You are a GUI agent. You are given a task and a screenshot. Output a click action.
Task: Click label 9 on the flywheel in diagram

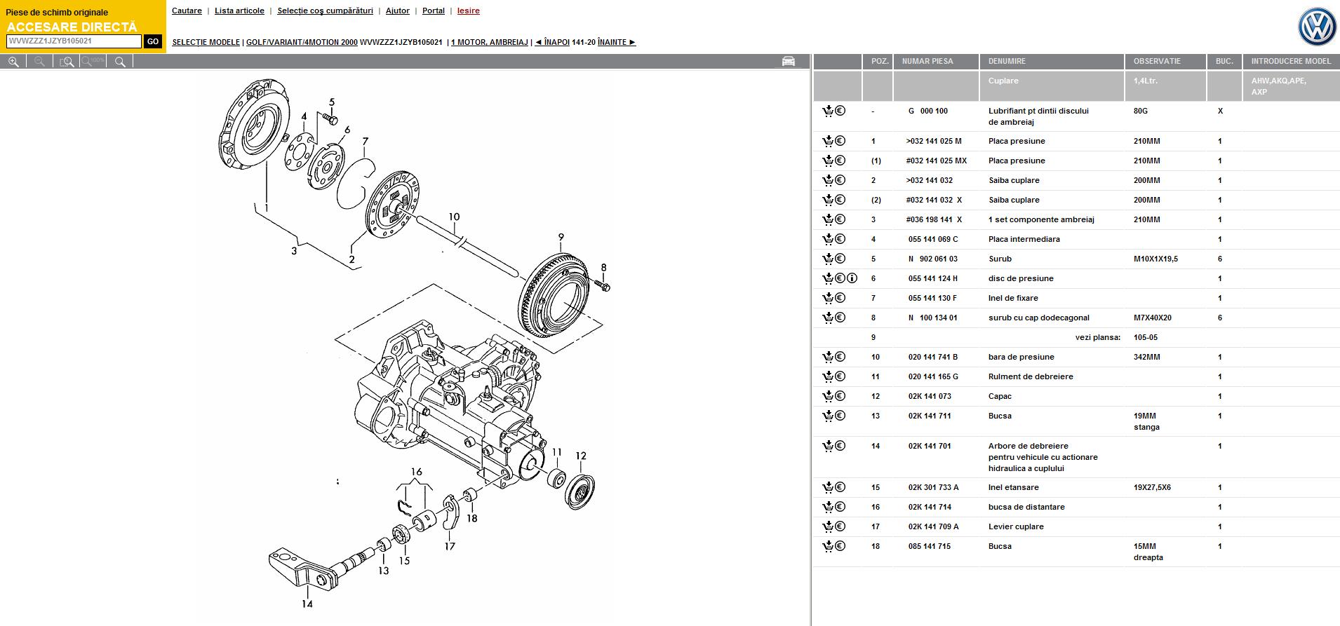[x=561, y=238]
